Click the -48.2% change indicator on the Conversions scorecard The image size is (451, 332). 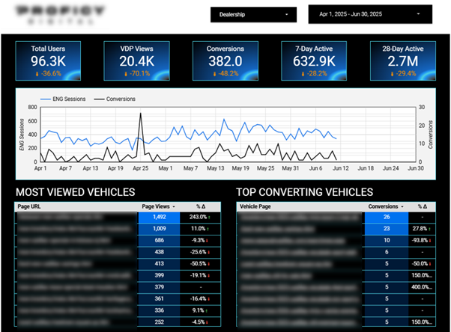click(227, 74)
